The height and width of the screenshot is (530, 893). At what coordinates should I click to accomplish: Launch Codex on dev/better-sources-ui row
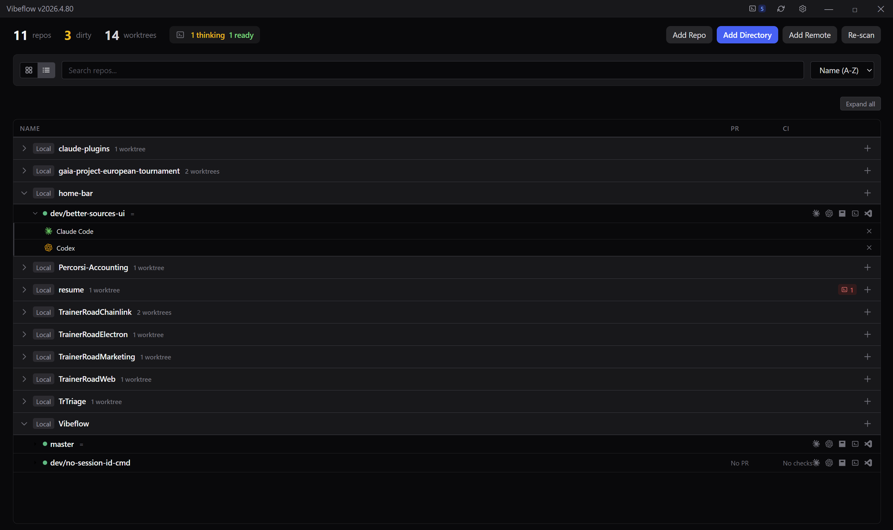click(829, 214)
